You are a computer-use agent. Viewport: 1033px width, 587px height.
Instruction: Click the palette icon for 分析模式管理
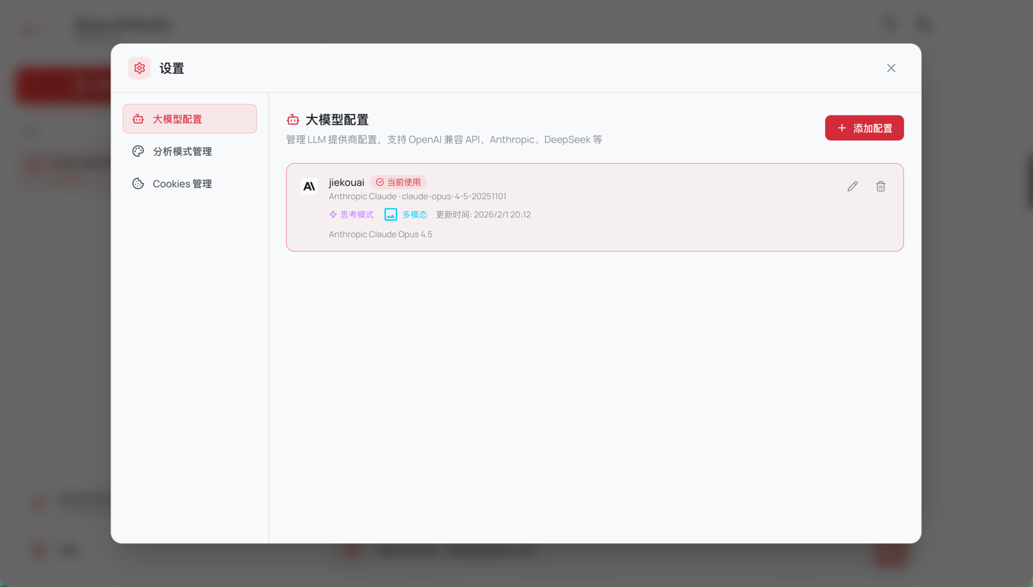(138, 151)
